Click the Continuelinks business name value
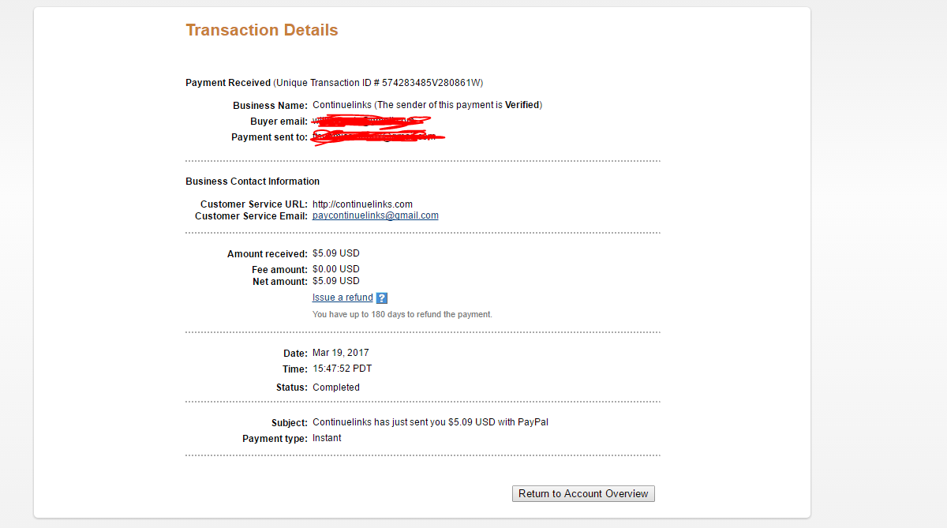 342,105
